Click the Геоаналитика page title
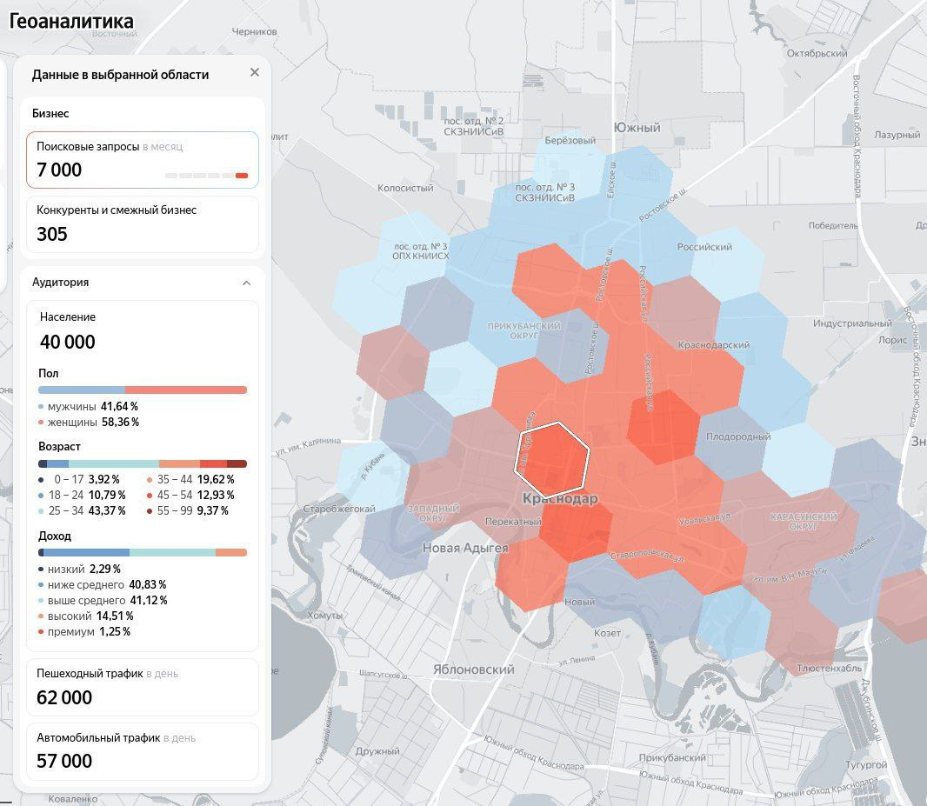This screenshot has width=927, height=806. tap(71, 21)
